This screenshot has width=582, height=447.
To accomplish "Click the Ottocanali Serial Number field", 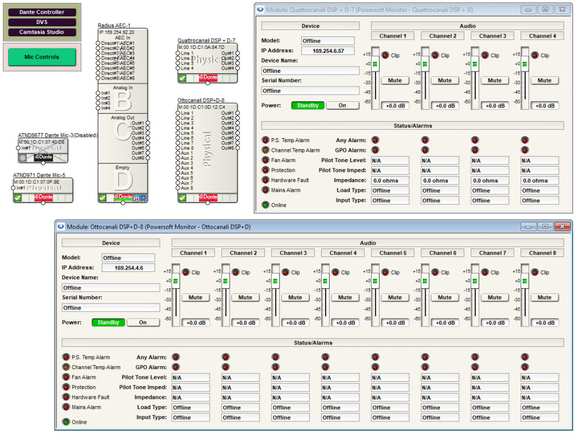I will (x=111, y=308).
